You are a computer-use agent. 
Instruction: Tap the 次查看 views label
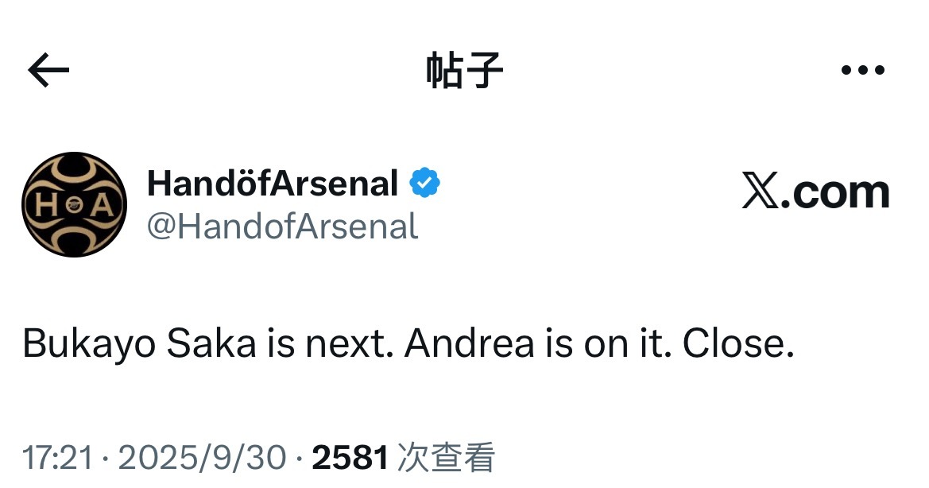click(x=446, y=458)
